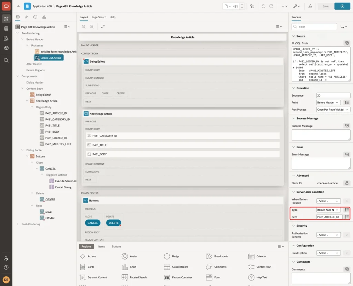Click the CANCEL button in layout

tap(92, 223)
